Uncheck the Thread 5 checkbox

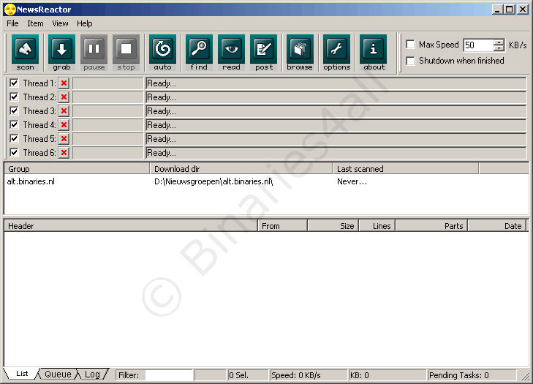click(14, 138)
